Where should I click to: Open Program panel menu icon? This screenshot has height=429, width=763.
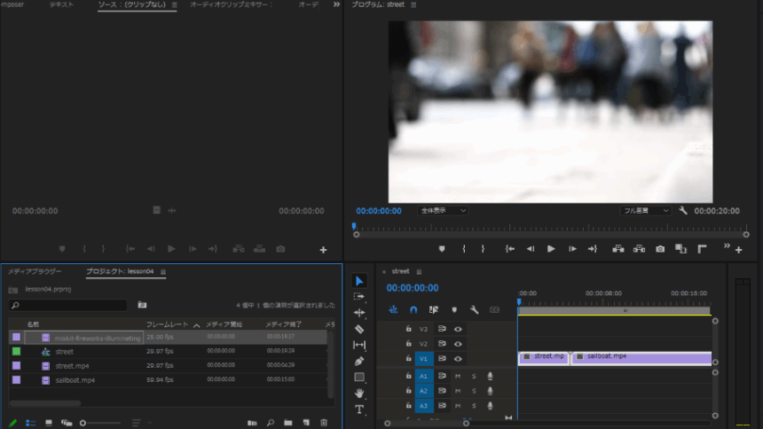[x=413, y=4]
